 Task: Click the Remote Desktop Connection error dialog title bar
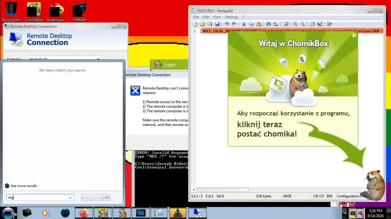coord(156,75)
